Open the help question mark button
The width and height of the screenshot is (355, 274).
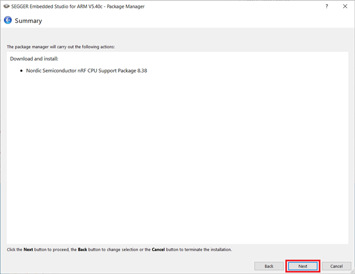tap(326, 6)
